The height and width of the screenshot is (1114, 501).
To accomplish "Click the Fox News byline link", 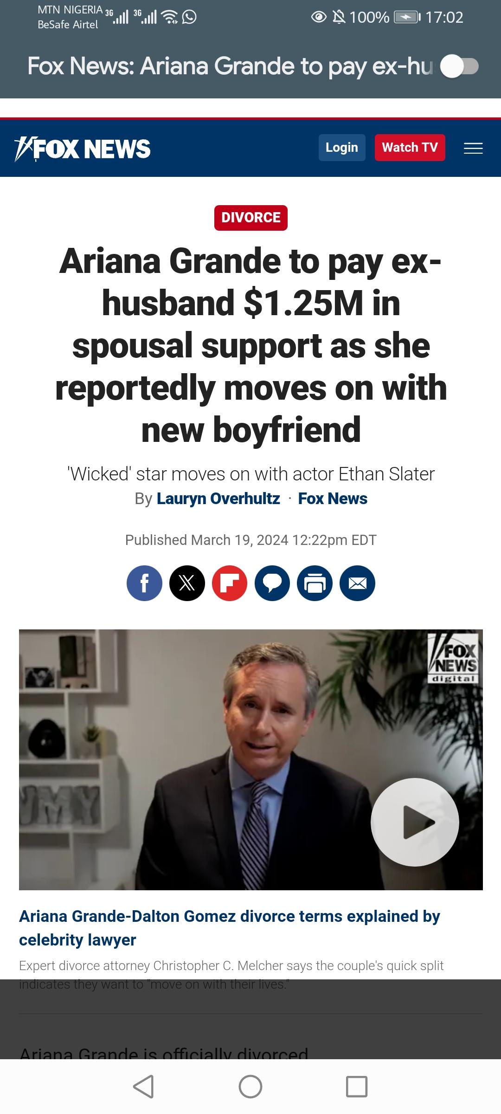I will pyautogui.click(x=333, y=499).
